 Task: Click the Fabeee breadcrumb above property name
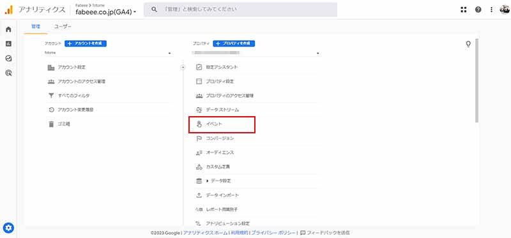tap(82, 5)
